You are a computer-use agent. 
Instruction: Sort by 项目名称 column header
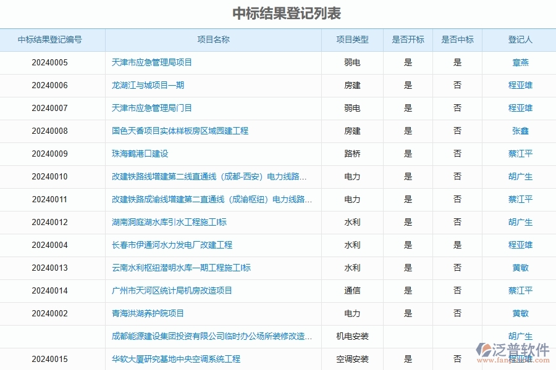point(213,39)
